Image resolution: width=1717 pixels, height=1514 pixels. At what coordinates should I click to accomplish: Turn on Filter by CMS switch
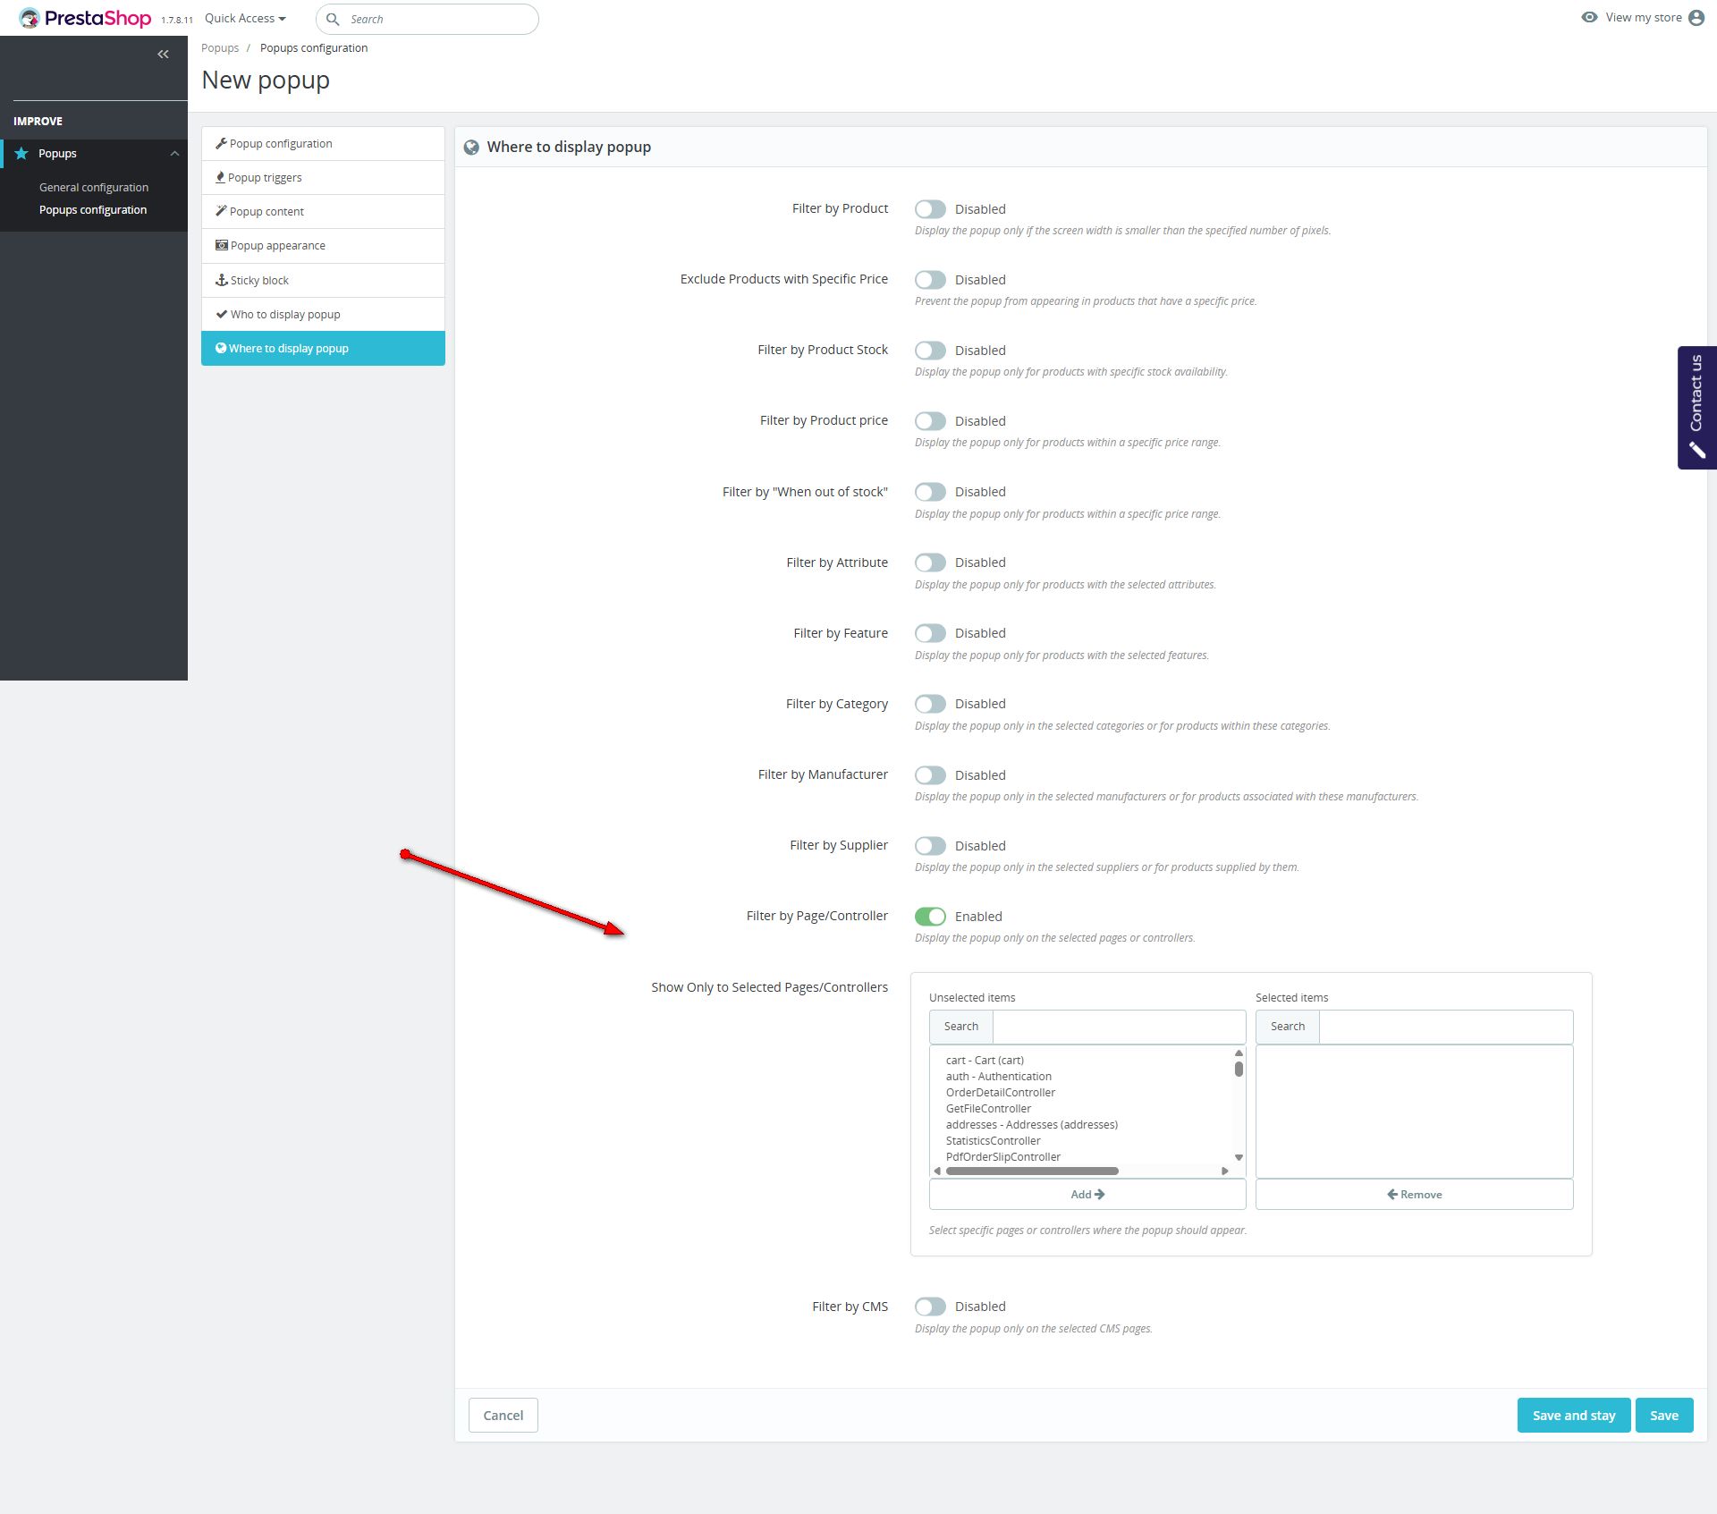pos(930,1307)
